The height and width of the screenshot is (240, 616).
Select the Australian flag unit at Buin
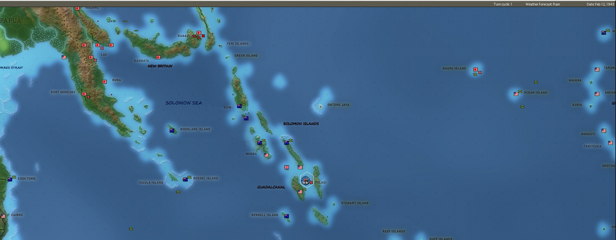click(239, 106)
